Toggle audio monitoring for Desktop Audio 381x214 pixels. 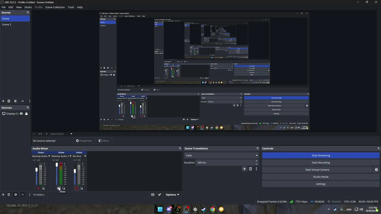click(43, 188)
